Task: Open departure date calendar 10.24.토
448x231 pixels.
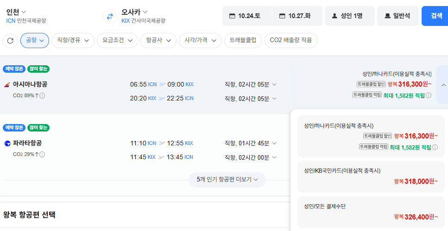Action: [x=247, y=16]
